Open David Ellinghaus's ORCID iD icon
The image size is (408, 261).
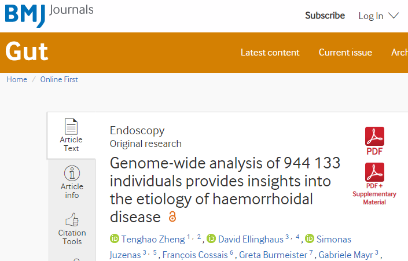[x=211, y=238]
